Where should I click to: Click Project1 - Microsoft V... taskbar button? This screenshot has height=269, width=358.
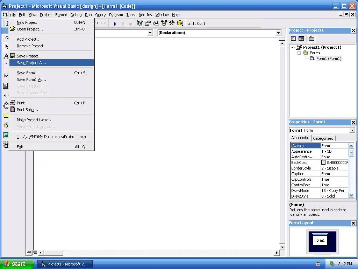coord(65,264)
